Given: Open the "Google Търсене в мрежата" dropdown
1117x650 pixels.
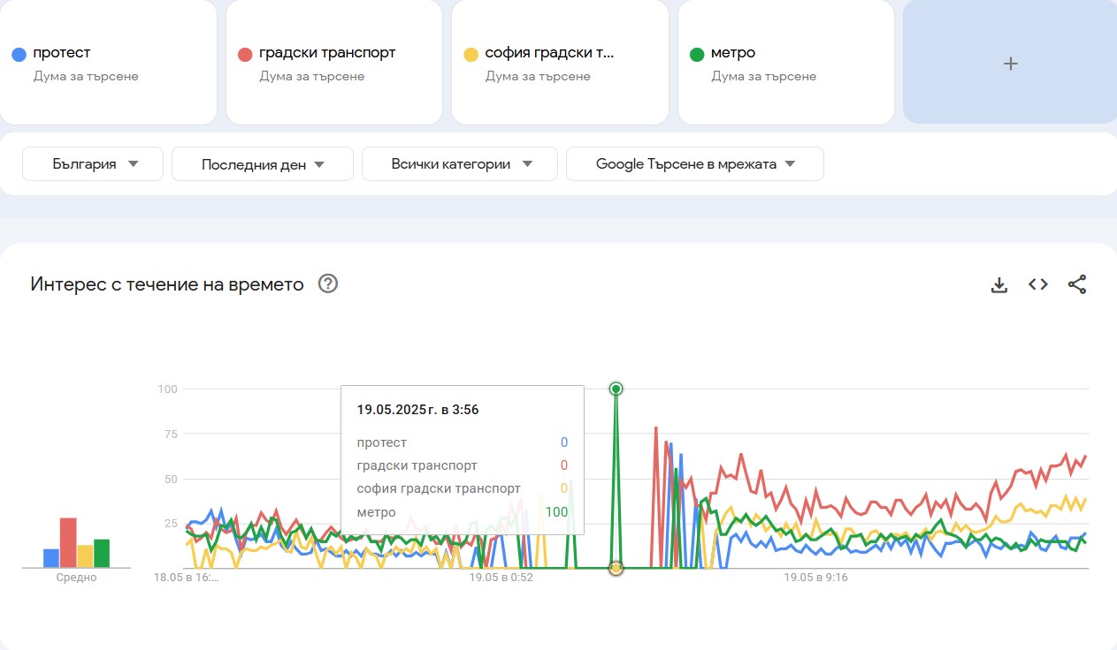Looking at the screenshot, I should coord(694,163).
